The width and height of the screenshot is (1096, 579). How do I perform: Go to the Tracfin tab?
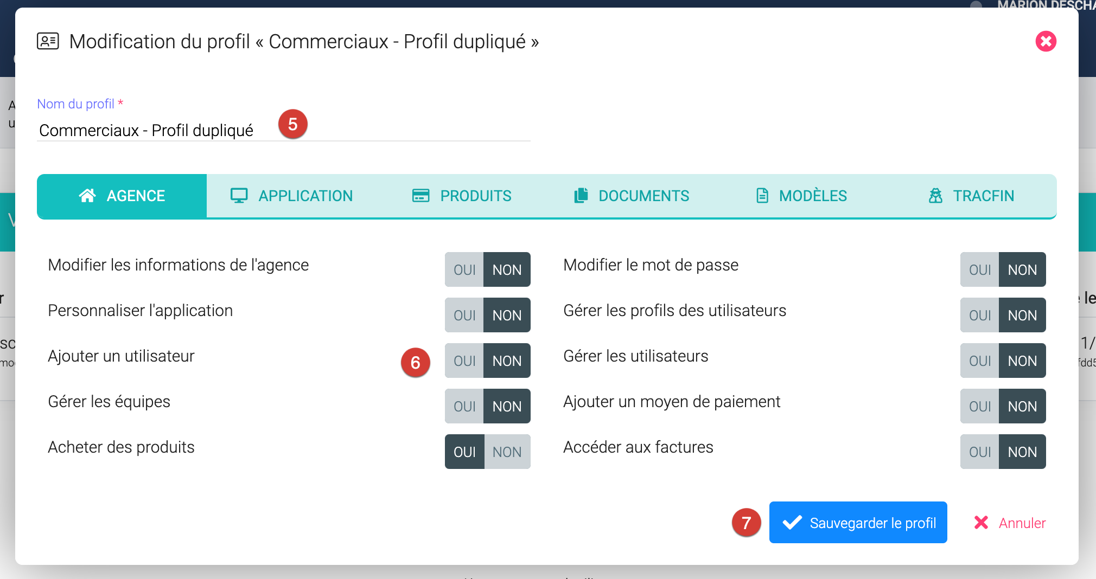971,196
